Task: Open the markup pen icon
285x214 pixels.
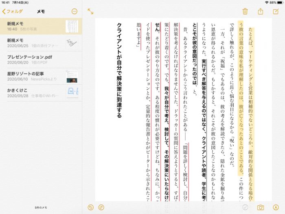Action: [276, 207]
